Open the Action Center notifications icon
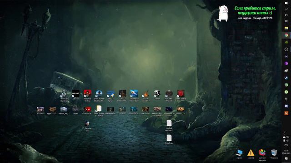This screenshot has width=291, height=163. pos(286,158)
